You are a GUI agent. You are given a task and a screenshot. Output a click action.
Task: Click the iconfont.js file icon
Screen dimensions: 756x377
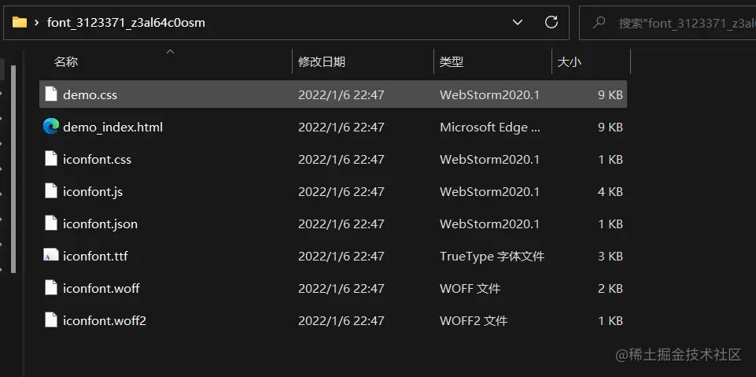point(51,191)
